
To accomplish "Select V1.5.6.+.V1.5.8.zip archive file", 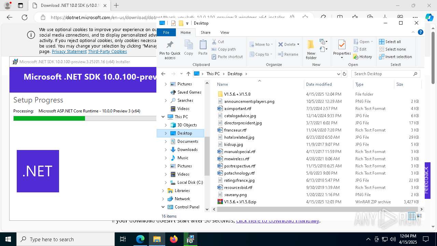I will point(240,202).
